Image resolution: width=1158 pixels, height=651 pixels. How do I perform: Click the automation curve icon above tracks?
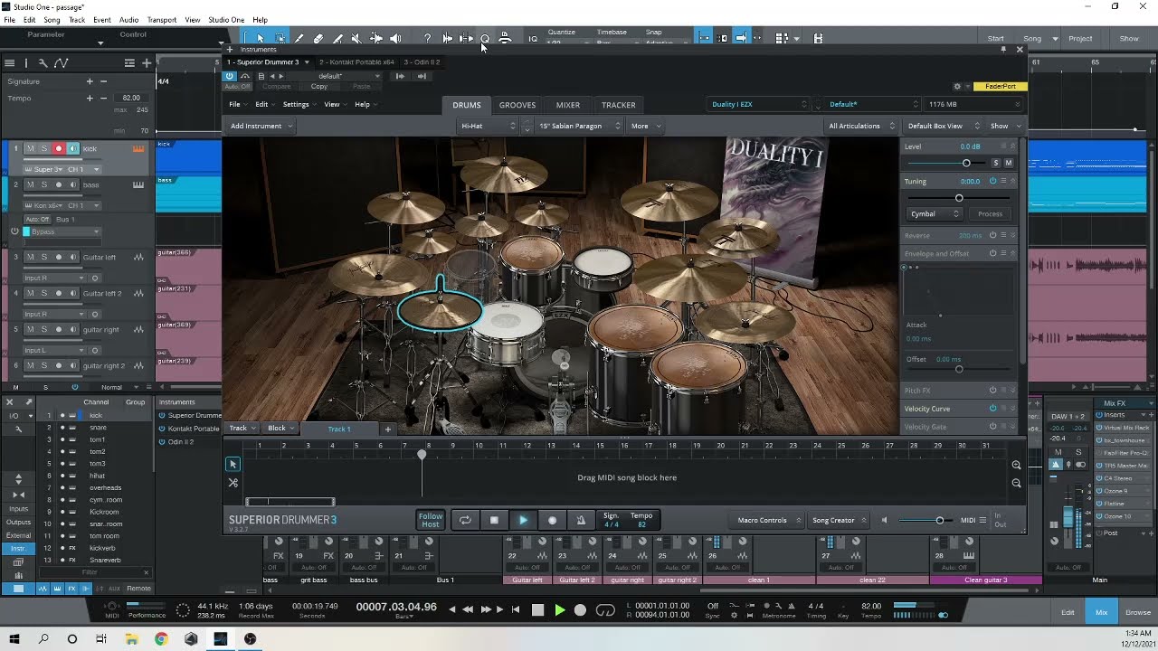pyautogui.click(x=61, y=62)
